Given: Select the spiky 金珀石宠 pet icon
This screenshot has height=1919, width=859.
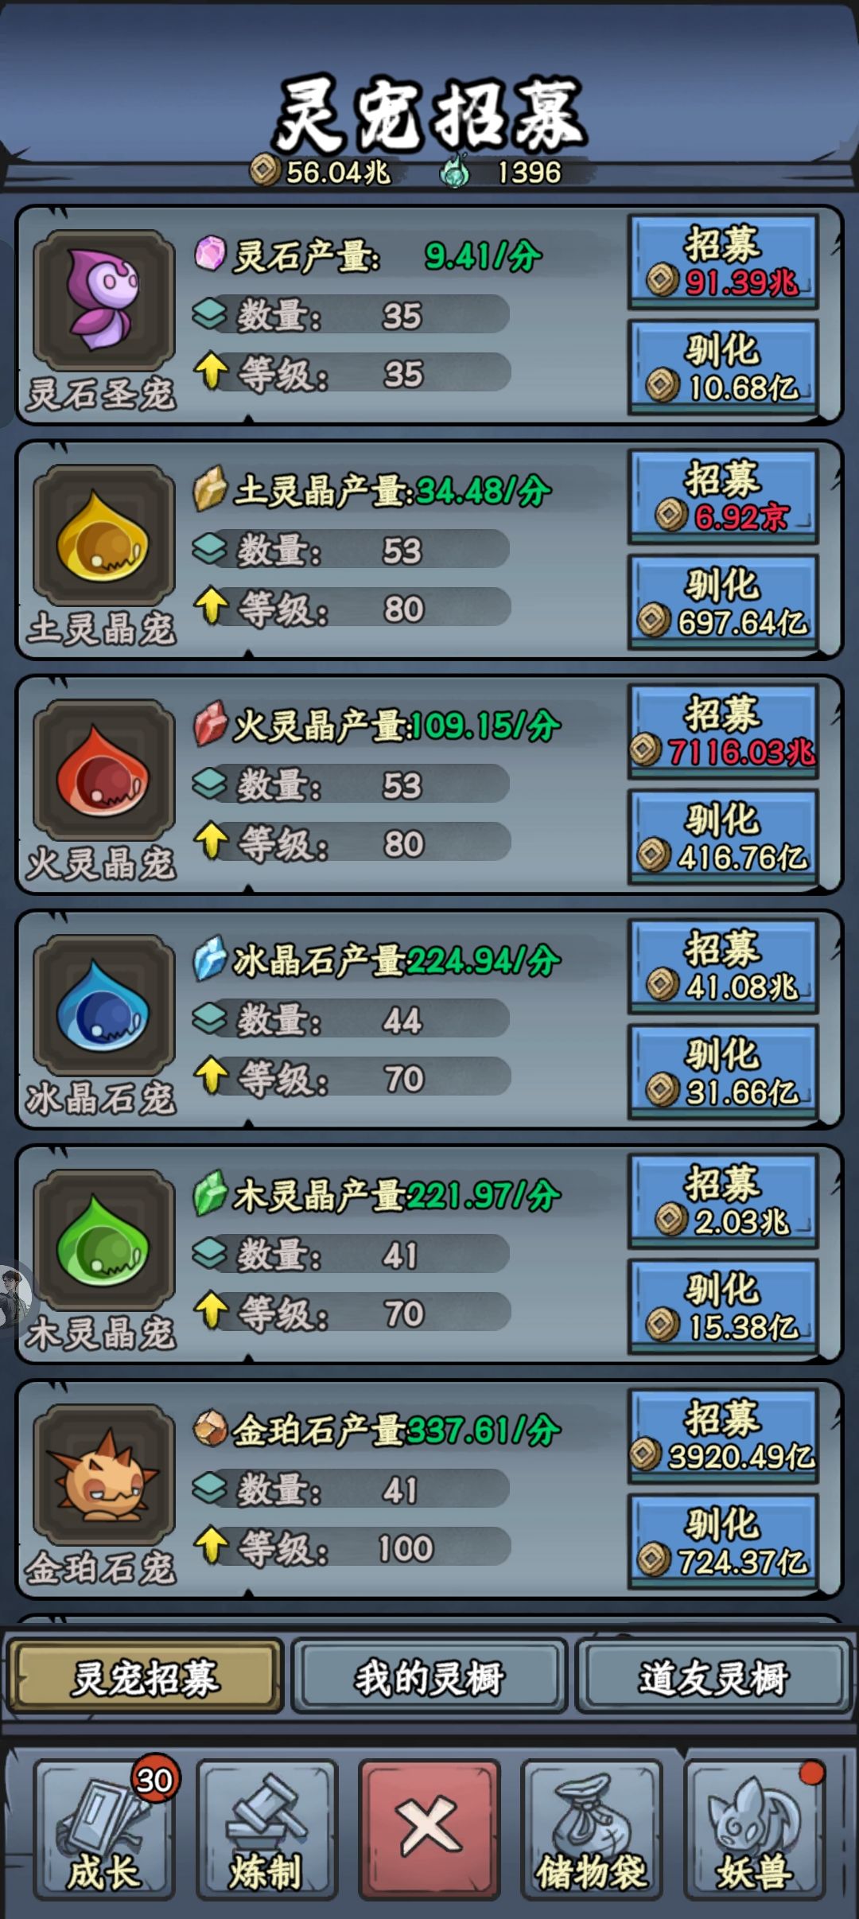Looking at the screenshot, I should pyautogui.click(x=103, y=1473).
